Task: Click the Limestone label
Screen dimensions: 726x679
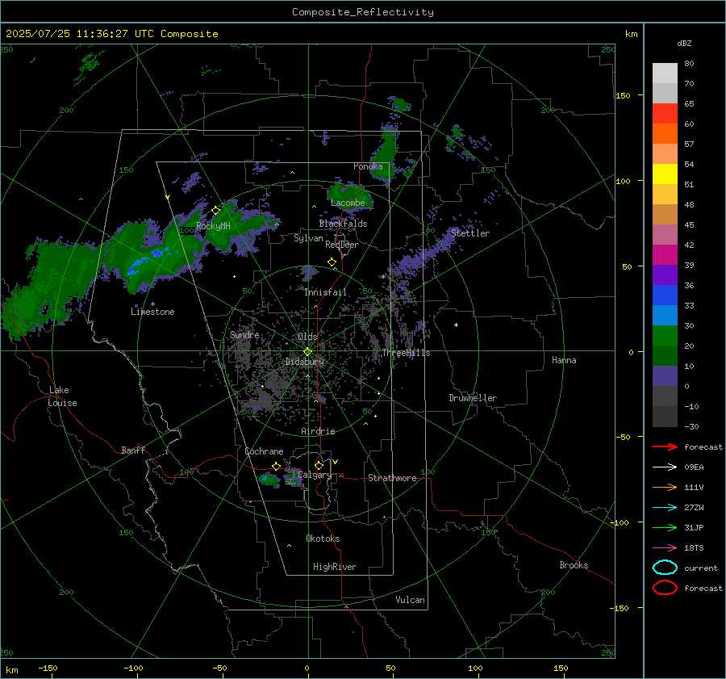Action: [152, 312]
